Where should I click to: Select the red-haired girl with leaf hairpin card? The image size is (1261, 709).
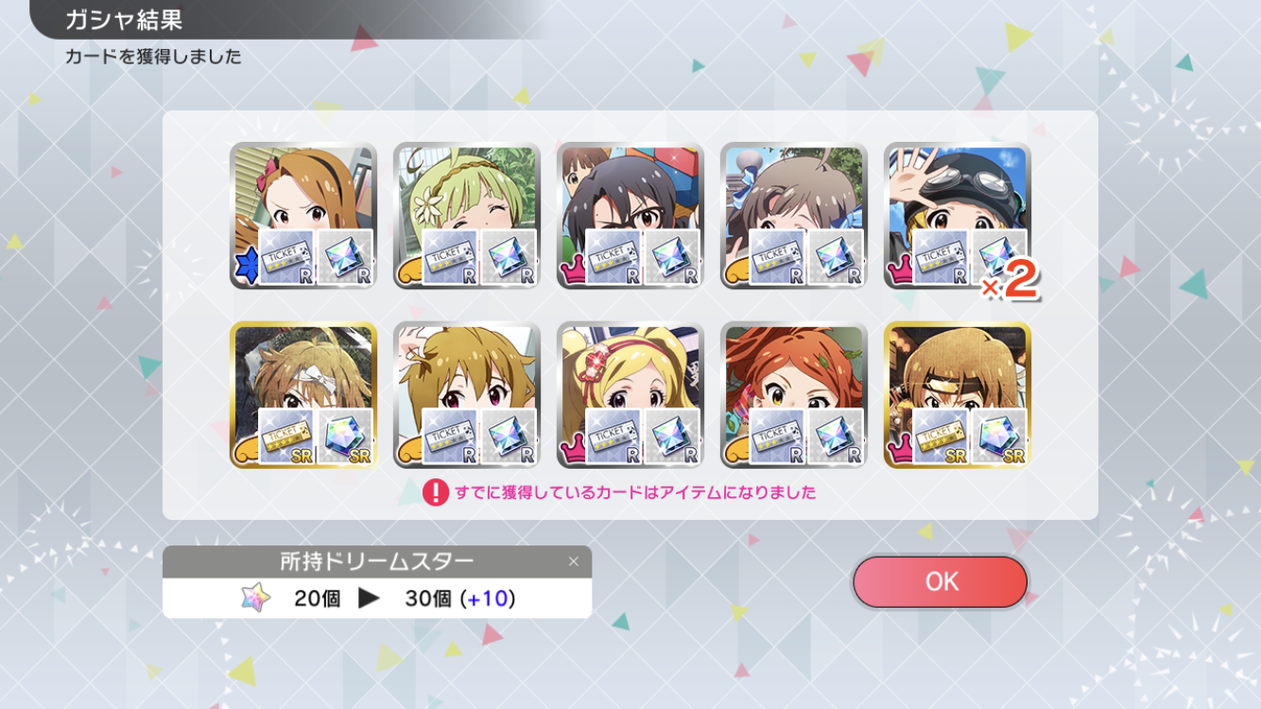point(794,395)
